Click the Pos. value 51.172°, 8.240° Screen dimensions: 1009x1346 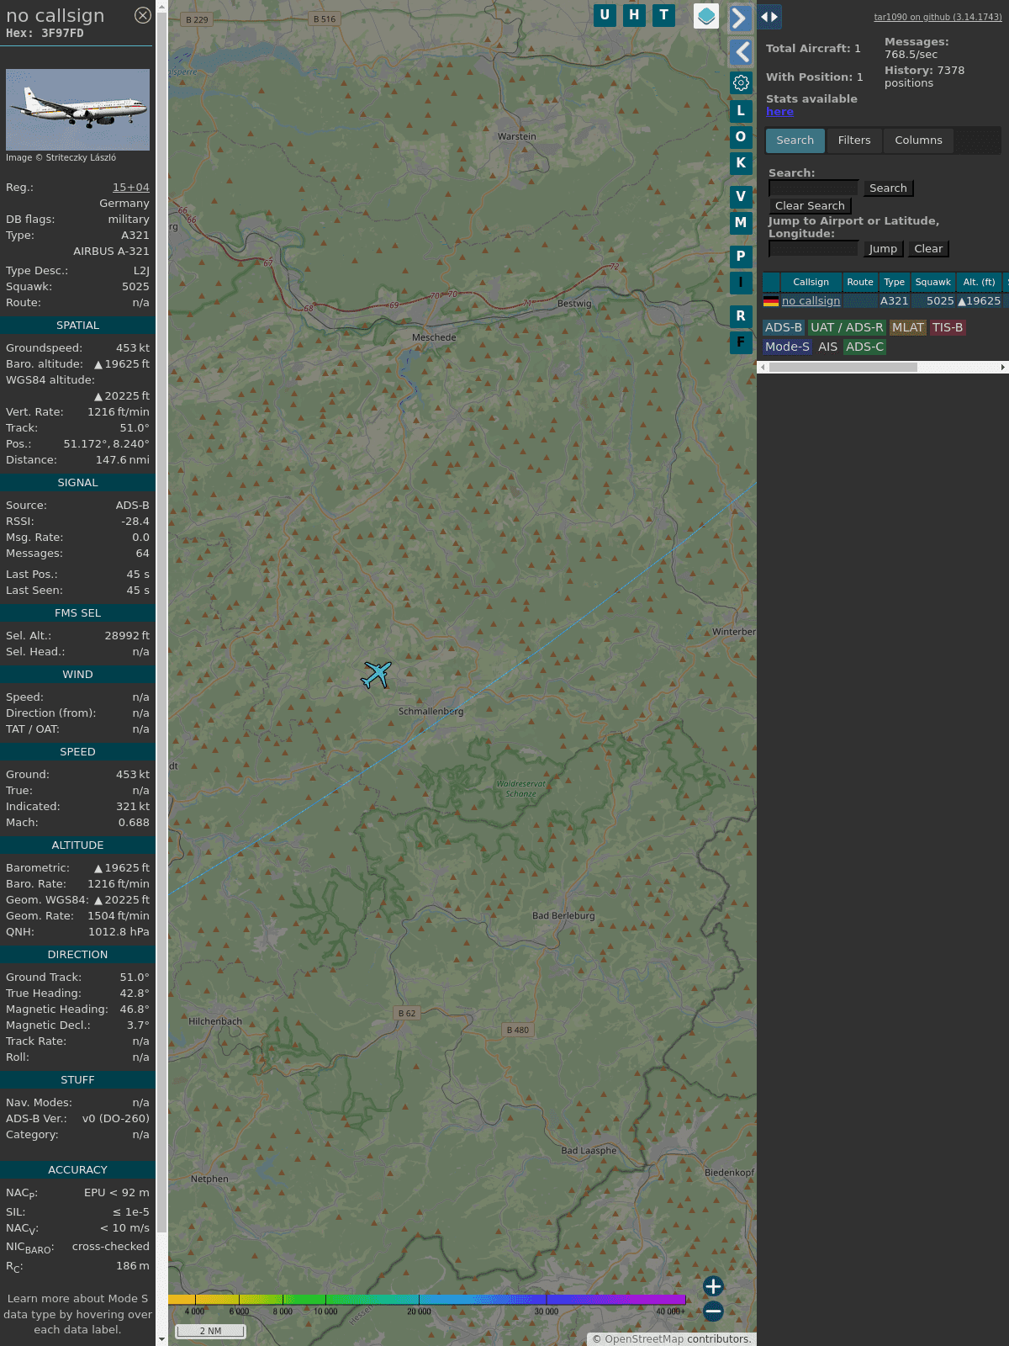point(107,444)
